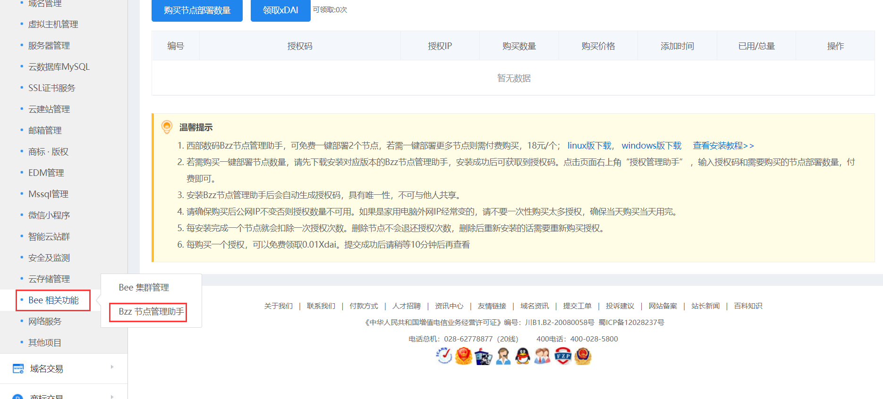Click the two-people contact icon in footer

tap(543, 356)
